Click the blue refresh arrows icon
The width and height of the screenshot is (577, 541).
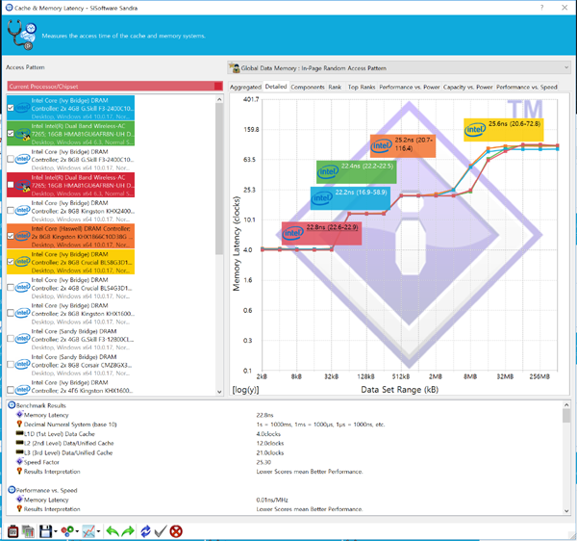pyautogui.click(x=146, y=531)
